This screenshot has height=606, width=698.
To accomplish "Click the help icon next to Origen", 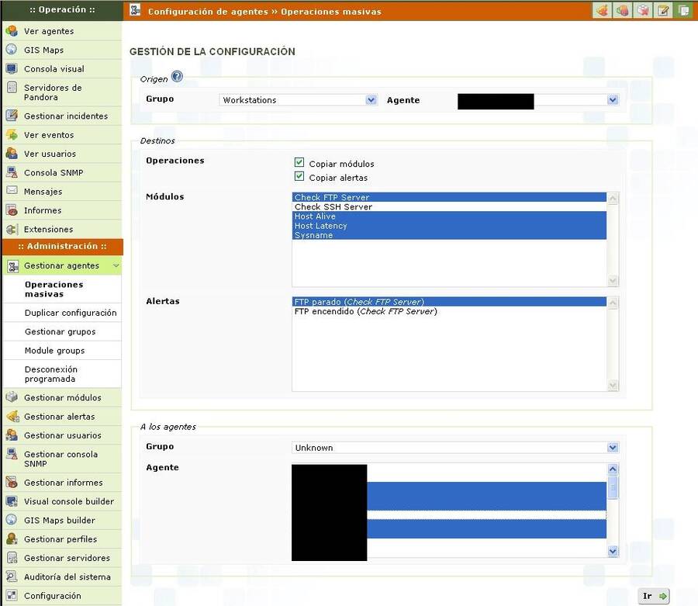I will point(177,77).
